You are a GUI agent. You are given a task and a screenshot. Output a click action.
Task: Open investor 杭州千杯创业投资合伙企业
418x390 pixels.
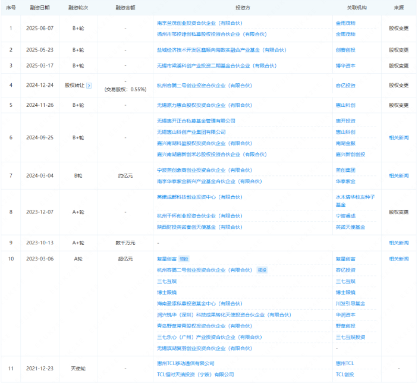tap(199, 216)
